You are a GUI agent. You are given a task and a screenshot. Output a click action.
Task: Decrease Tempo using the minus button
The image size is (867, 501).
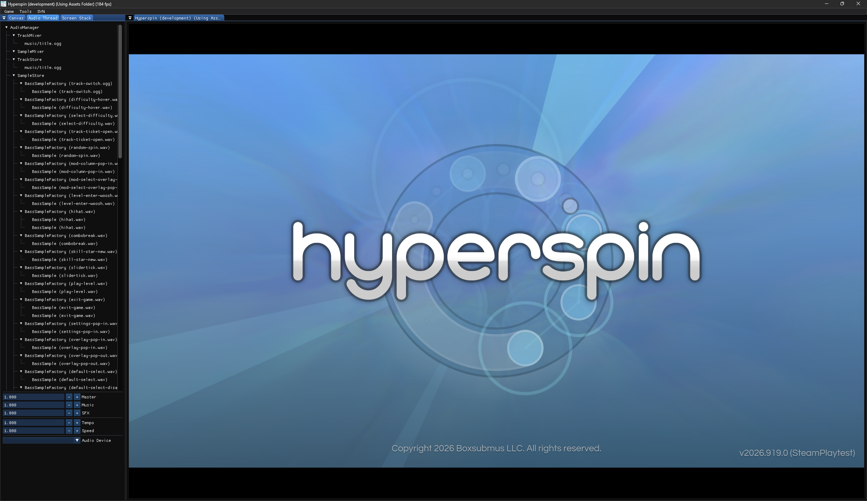[69, 423]
